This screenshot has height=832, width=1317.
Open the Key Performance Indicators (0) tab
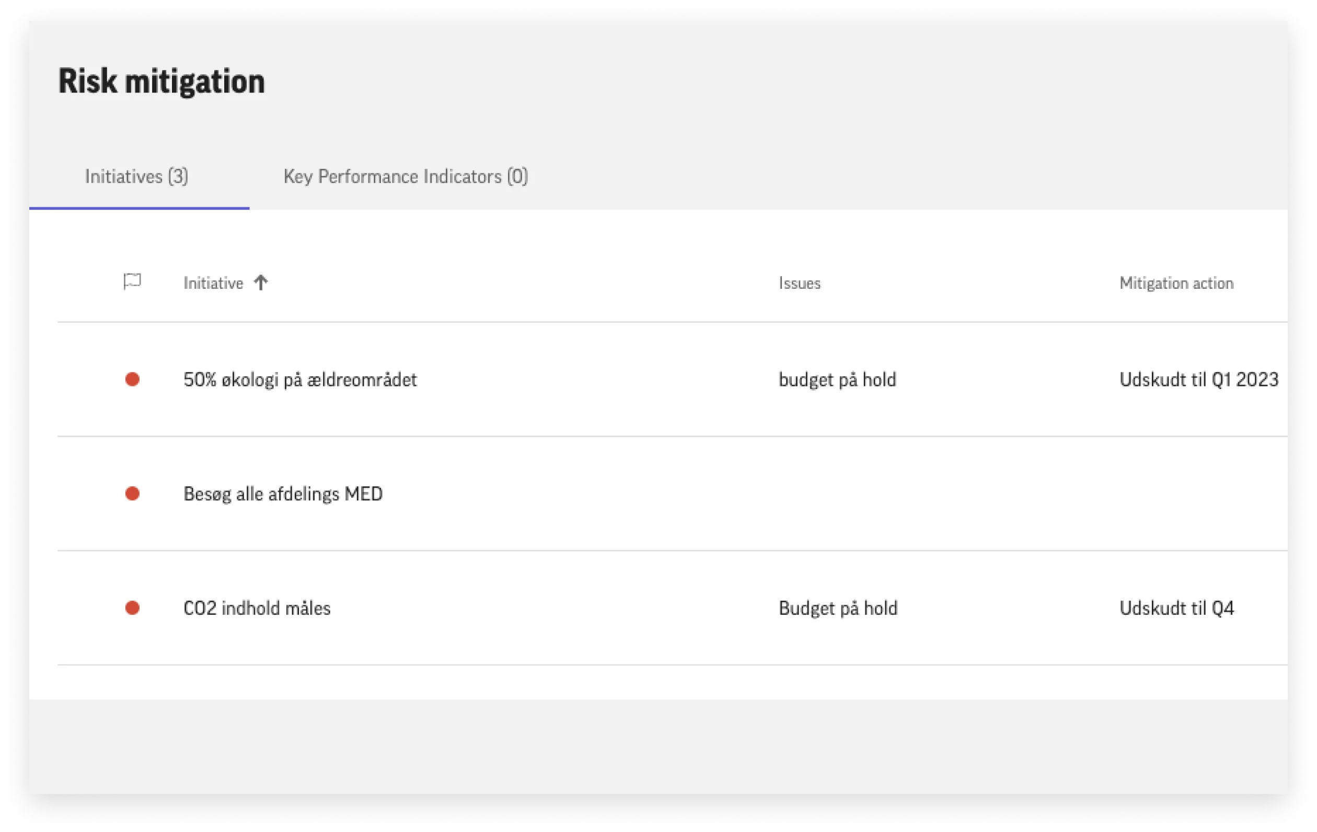coord(406,177)
